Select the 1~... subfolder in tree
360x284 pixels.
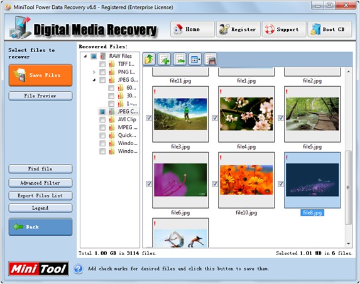pyautogui.click(x=131, y=104)
